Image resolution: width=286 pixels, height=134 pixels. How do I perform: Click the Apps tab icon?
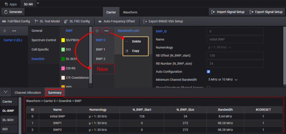6,4
